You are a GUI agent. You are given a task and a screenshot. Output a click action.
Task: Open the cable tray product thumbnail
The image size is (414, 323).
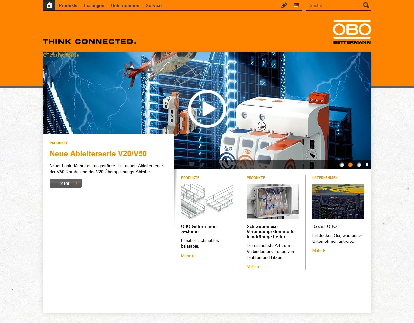(x=207, y=201)
